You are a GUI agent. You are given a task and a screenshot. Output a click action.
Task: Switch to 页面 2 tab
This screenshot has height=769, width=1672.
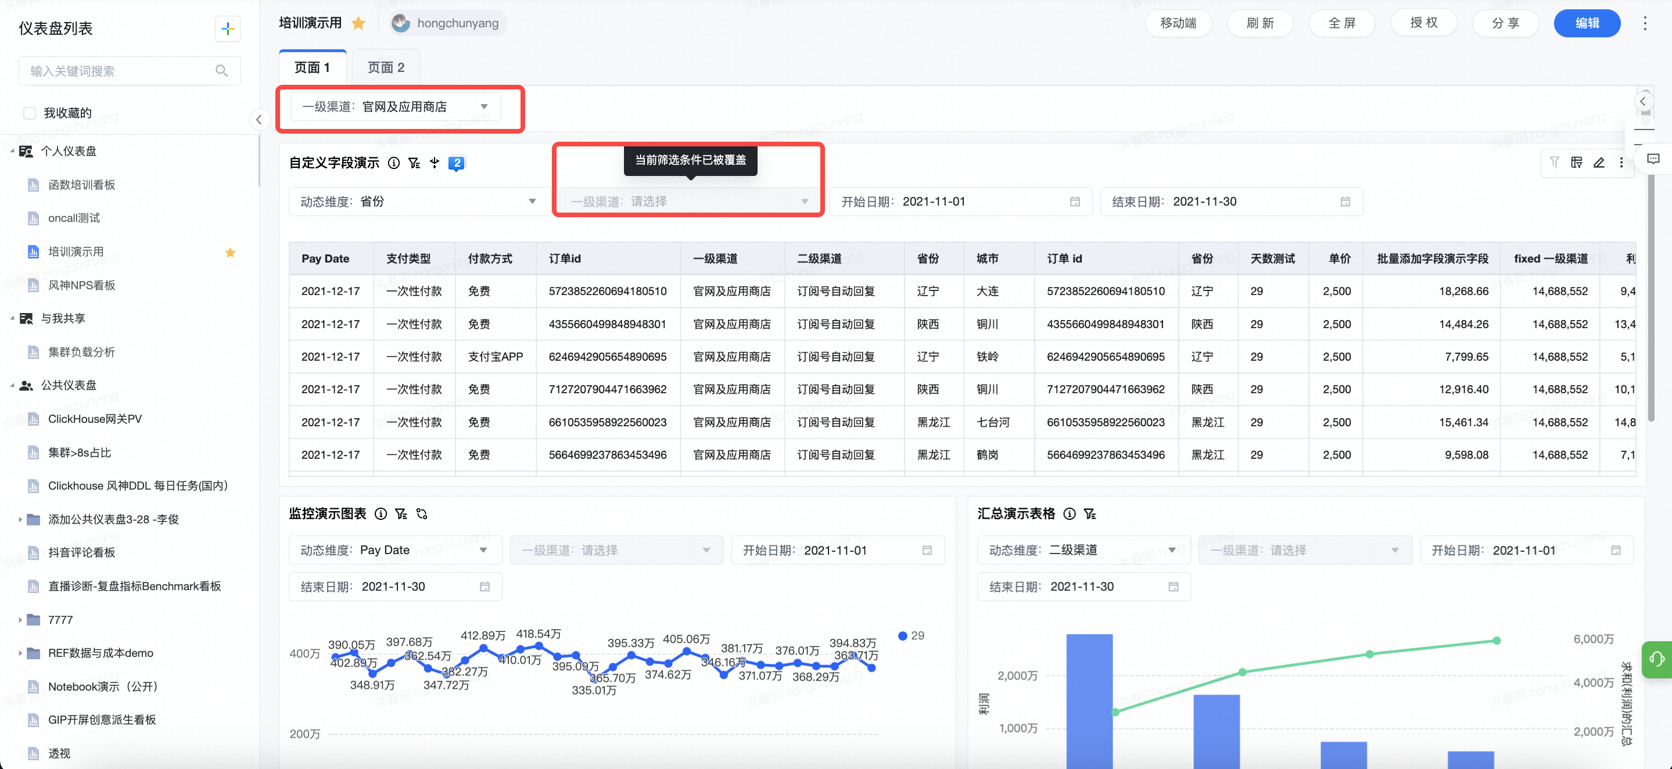[386, 67]
